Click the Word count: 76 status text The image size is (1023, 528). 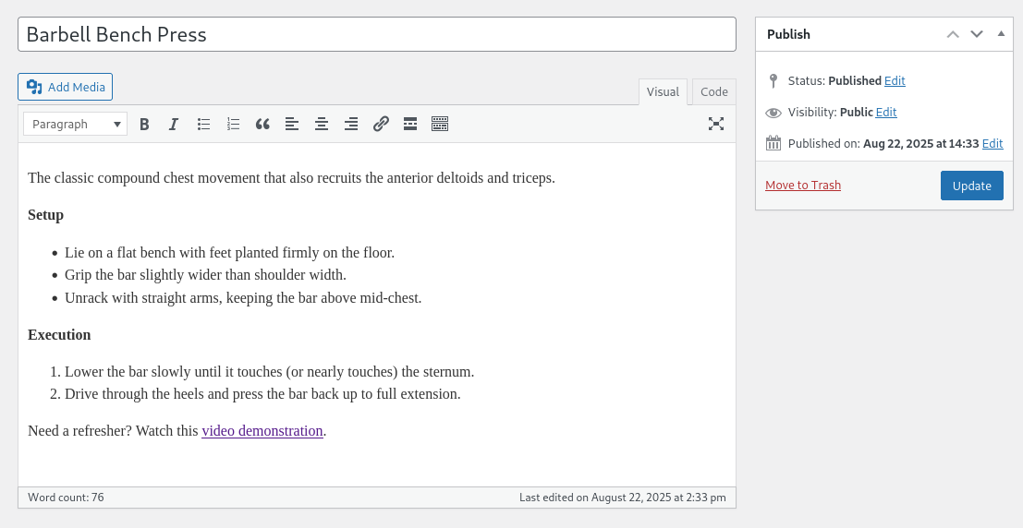tap(66, 498)
